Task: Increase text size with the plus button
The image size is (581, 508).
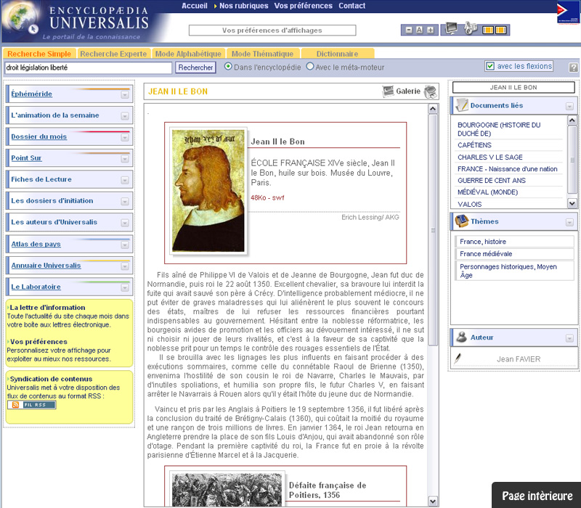Action: (x=430, y=30)
